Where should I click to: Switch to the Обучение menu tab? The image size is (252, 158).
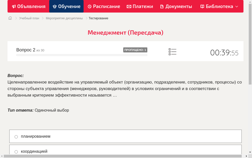click(x=66, y=6)
